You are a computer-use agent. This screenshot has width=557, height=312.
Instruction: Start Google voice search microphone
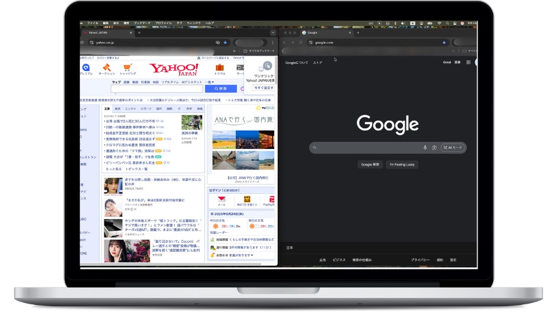click(425, 148)
